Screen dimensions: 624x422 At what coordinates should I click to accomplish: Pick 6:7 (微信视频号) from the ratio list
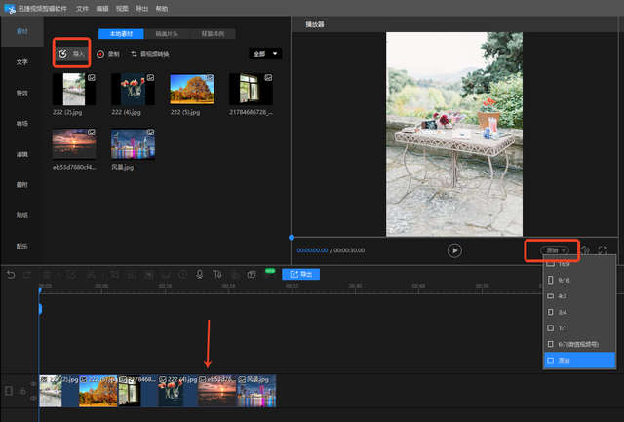[x=575, y=343]
